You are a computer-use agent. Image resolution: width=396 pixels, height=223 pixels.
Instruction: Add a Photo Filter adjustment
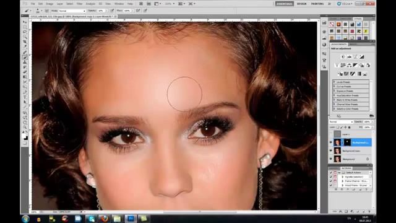pyautogui.click(x=361, y=65)
